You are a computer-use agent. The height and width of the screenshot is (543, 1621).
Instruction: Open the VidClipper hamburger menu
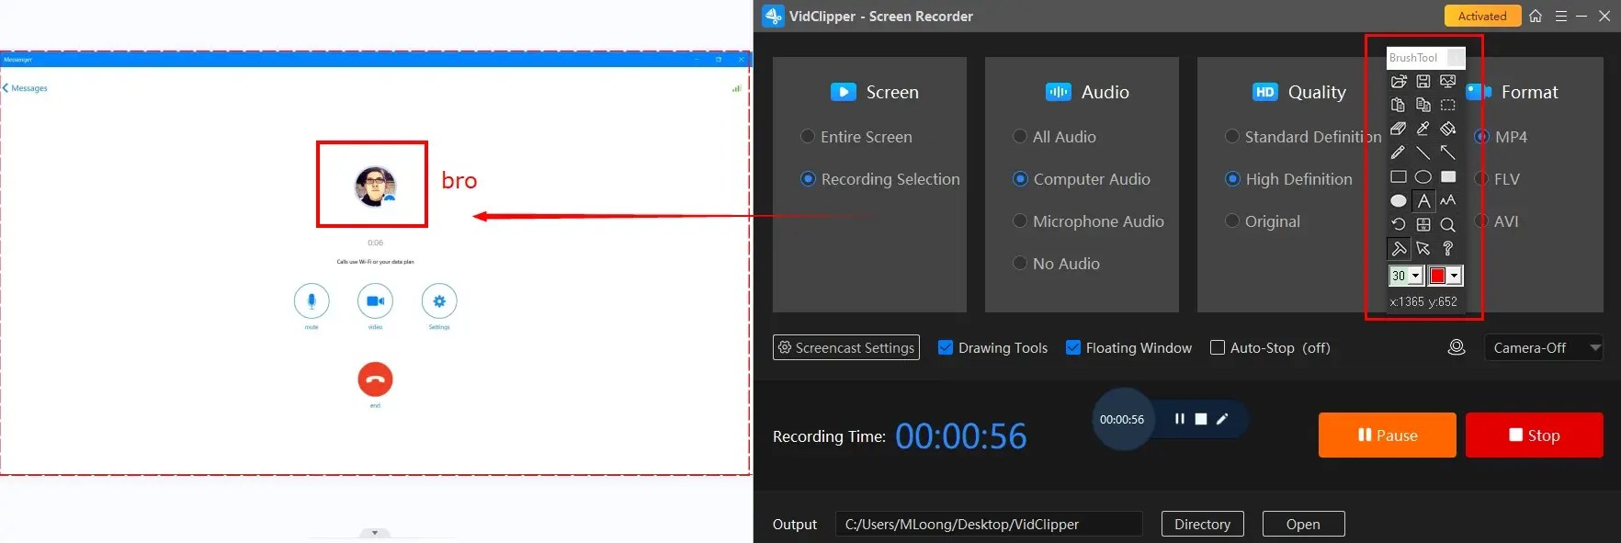point(1561,16)
